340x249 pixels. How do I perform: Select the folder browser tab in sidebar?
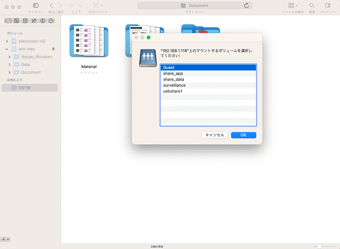(x=8, y=20)
